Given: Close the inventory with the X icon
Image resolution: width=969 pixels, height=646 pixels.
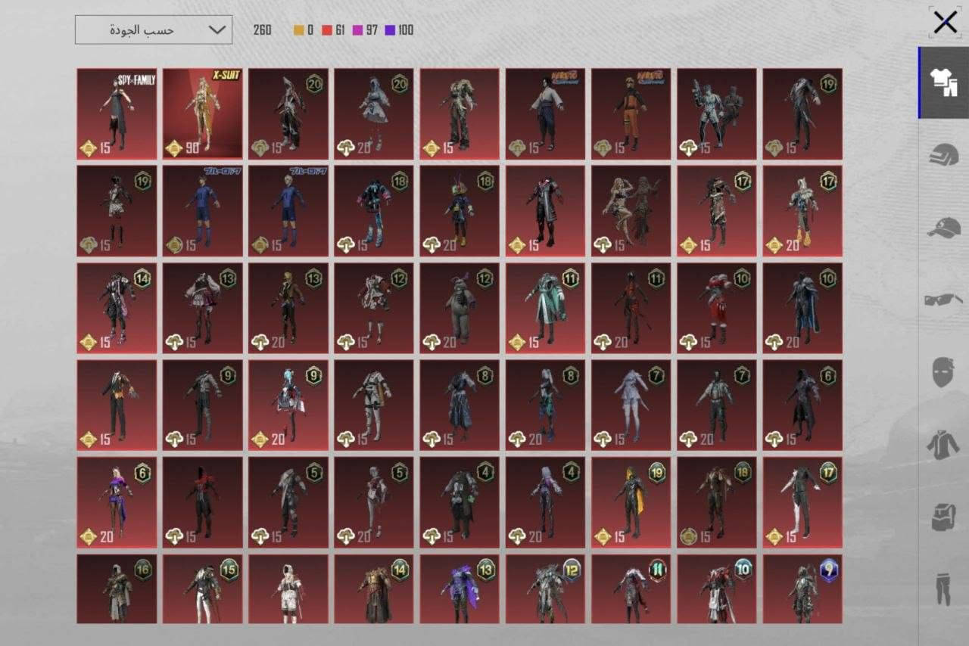Looking at the screenshot, I should coord(945,23).
